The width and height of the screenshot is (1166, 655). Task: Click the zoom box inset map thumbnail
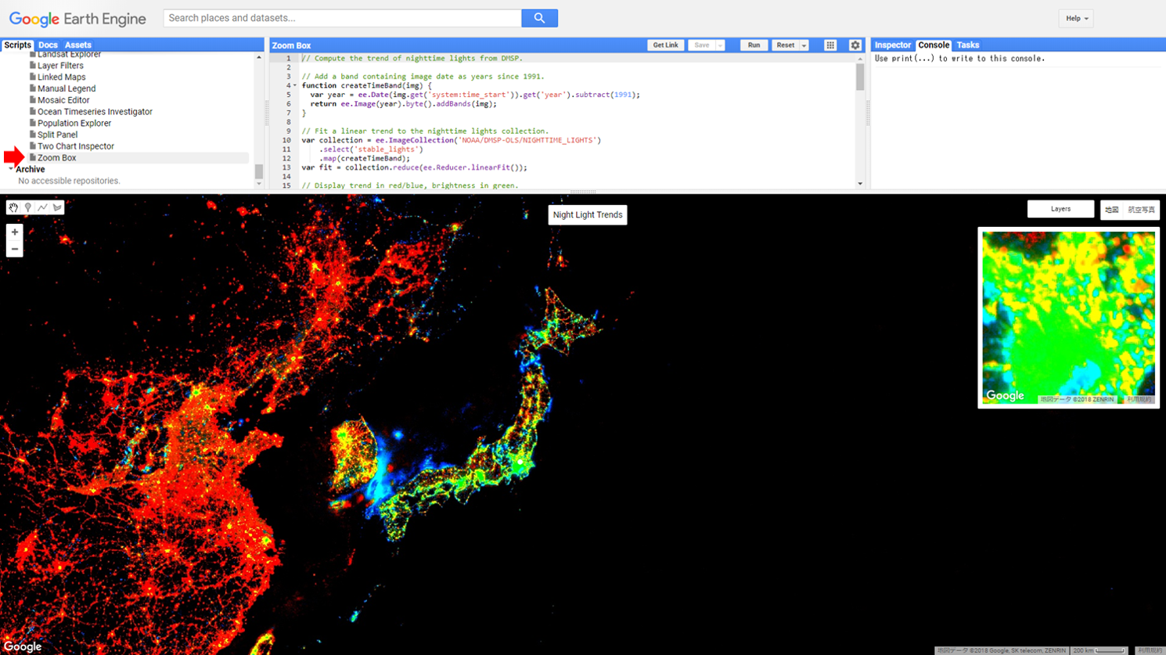point(1068,318)
